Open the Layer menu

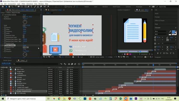[x=19, y=4]
